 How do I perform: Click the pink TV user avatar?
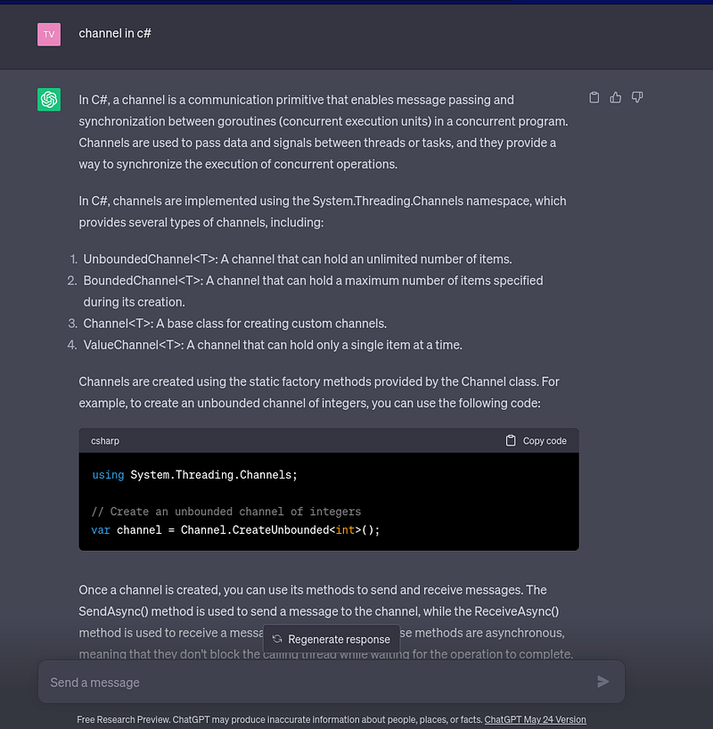coord(49,35)
